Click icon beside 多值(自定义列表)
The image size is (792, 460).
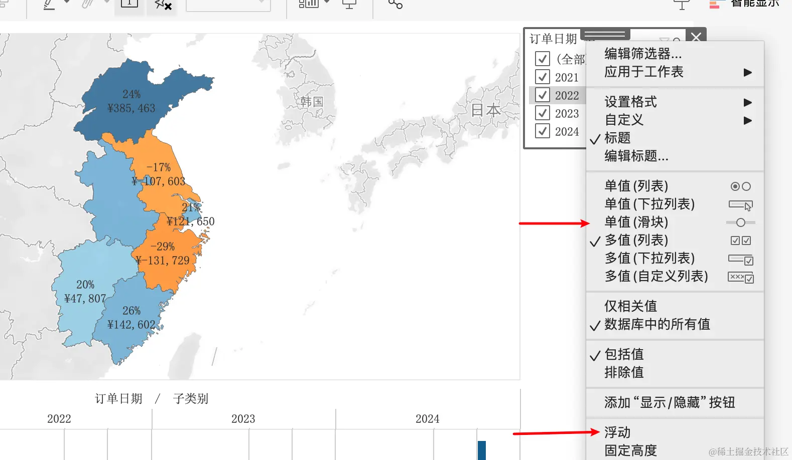(741, 277)
